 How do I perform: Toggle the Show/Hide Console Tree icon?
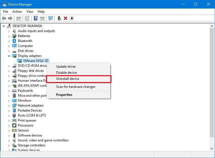[19, 18]
